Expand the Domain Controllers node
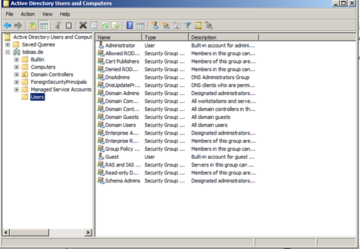 click(x=17, y=75)
